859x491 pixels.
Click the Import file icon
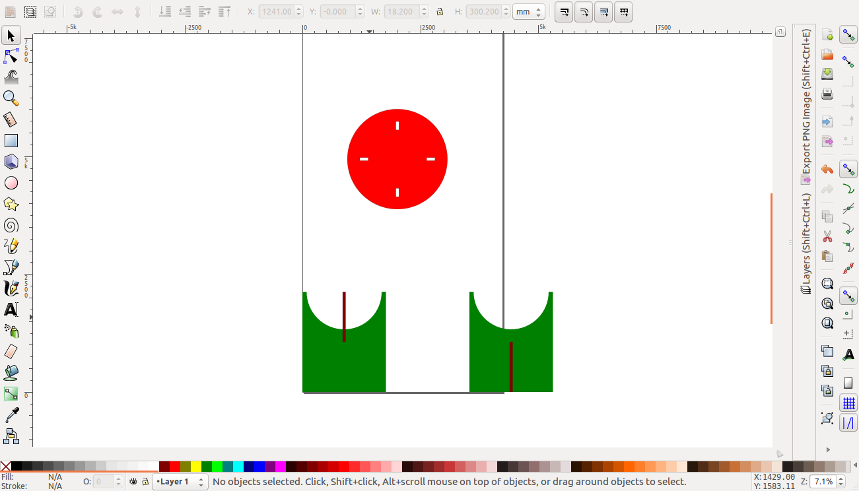(827, 121)
